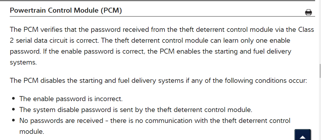
Task: Click the "system disable password is sent" list item
Action: click(136, 110)
